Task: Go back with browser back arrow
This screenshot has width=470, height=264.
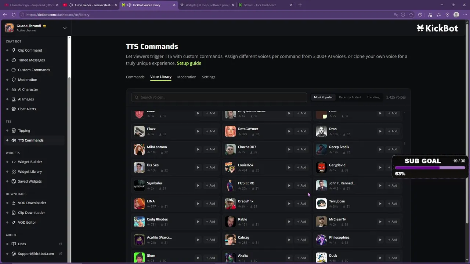Action: pos(5,15)
